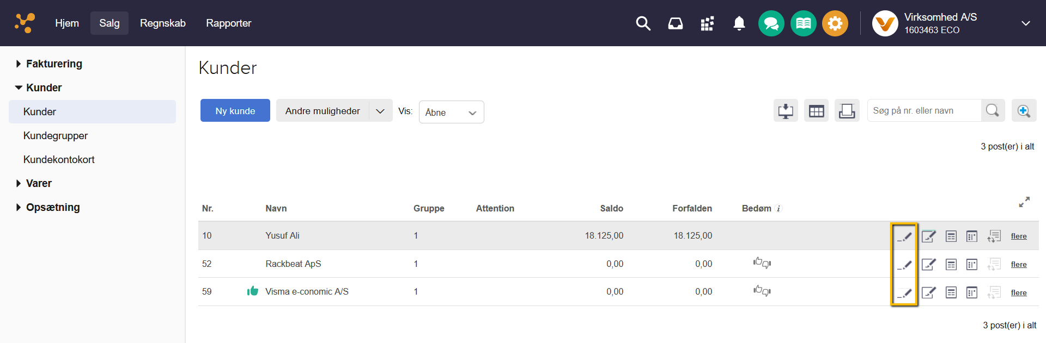The width and height of the screenshot is (1046, 343).
Task: Click the customer search input field
Action: 924,111
